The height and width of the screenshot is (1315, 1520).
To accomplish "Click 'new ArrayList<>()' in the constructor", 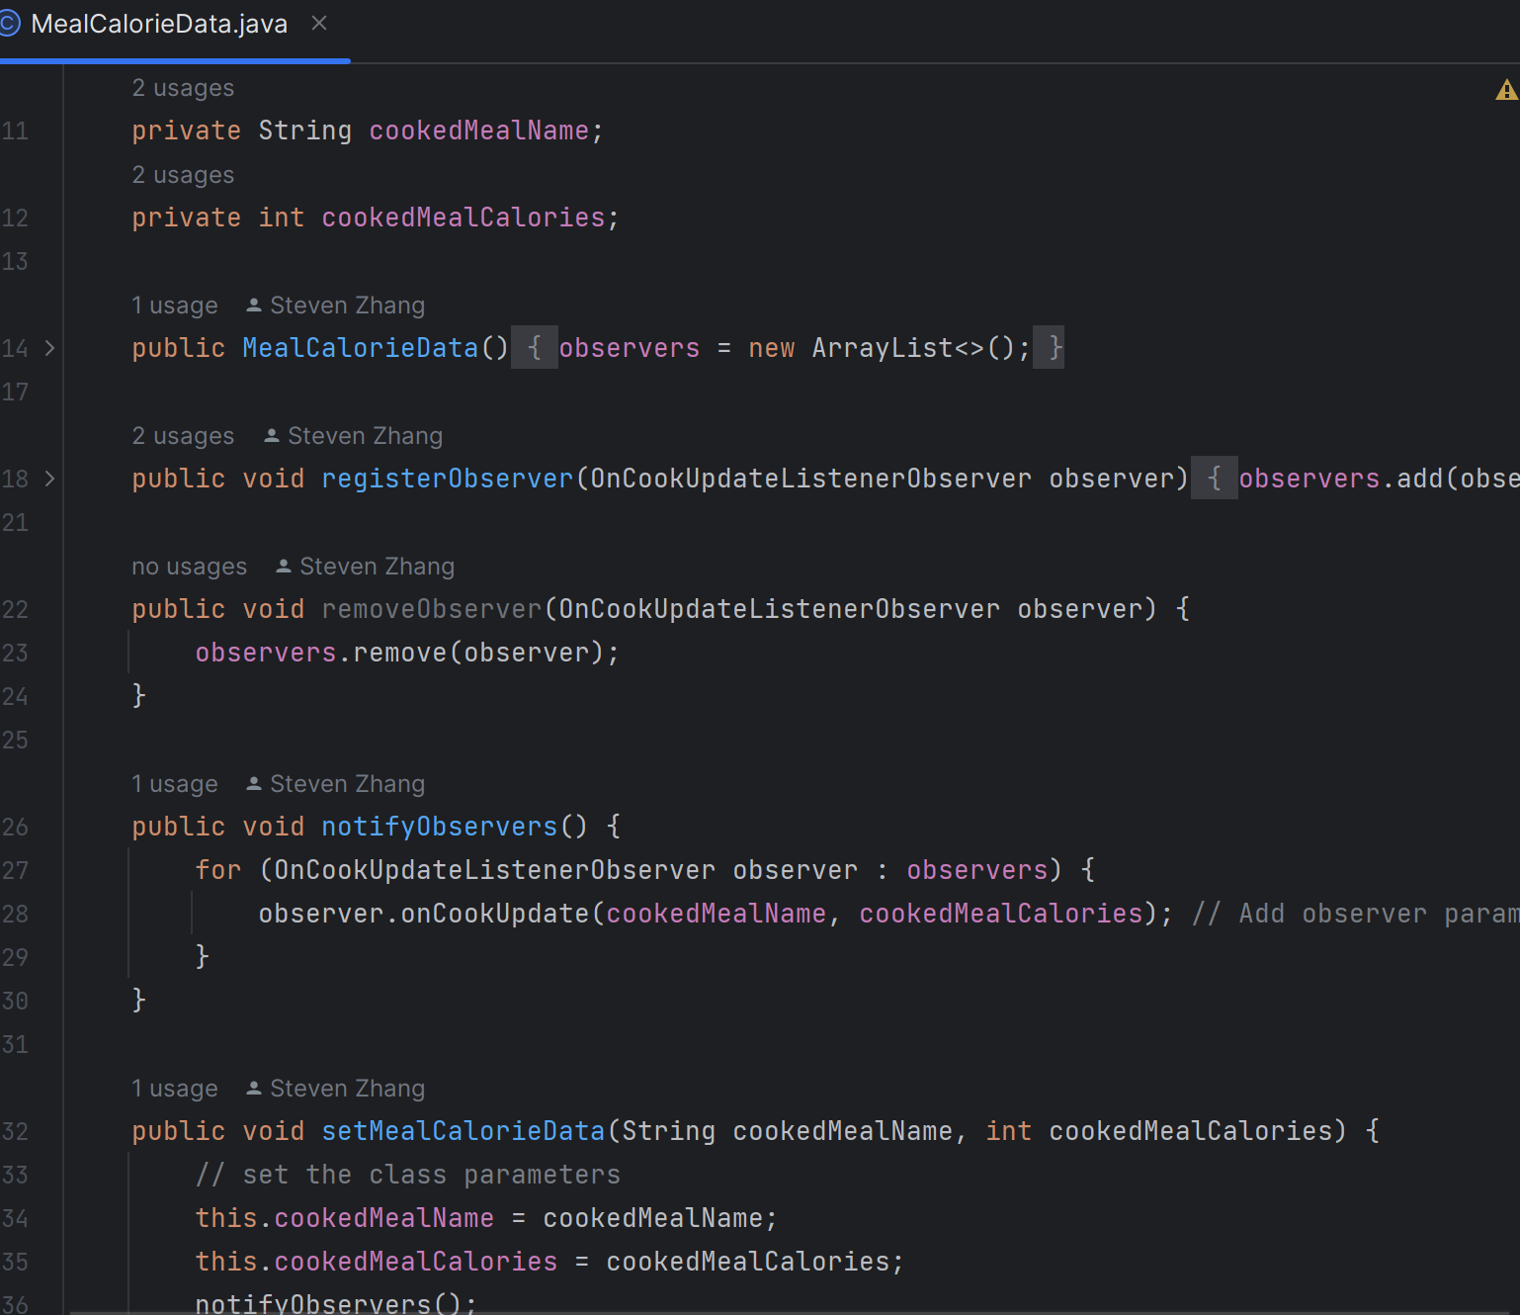I will [882, 348].
